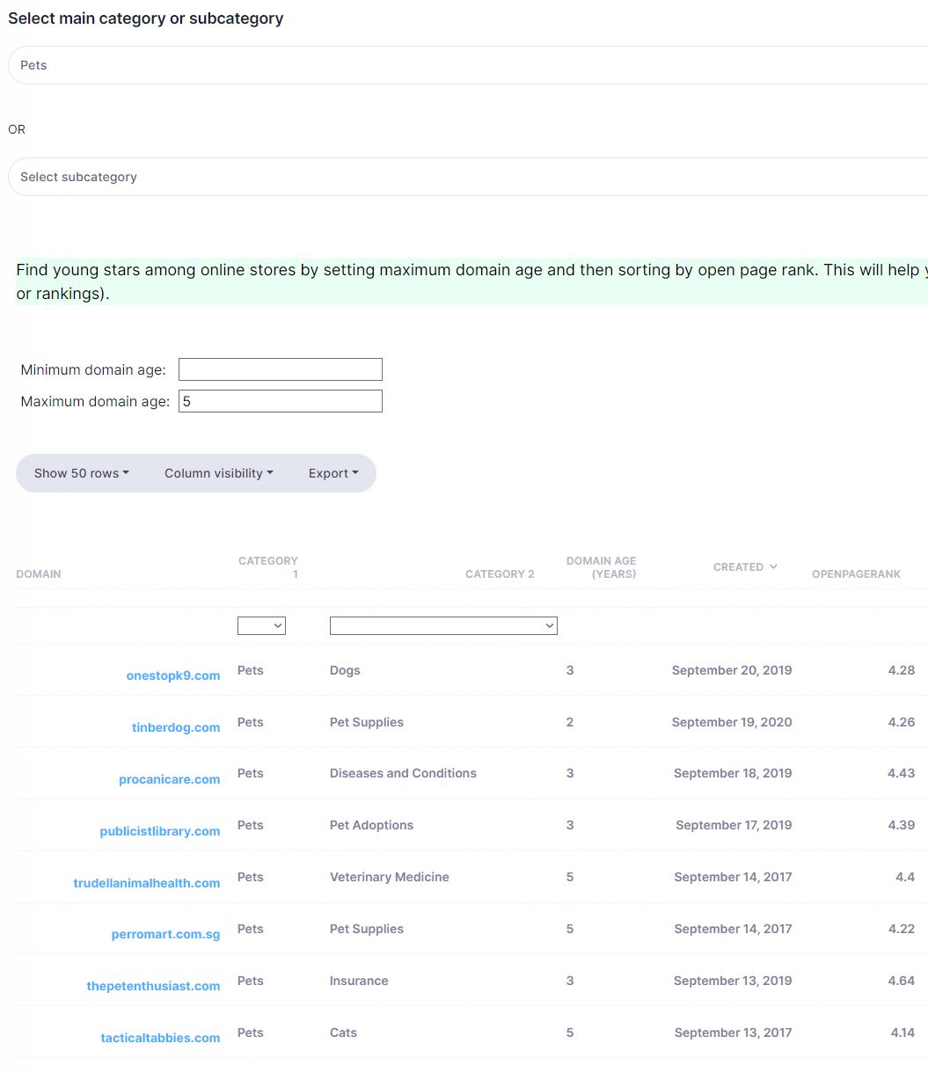The width and height of the screenshot is (928, 1073).
Task: Open the onestopk9.com link
Action: 173,675
